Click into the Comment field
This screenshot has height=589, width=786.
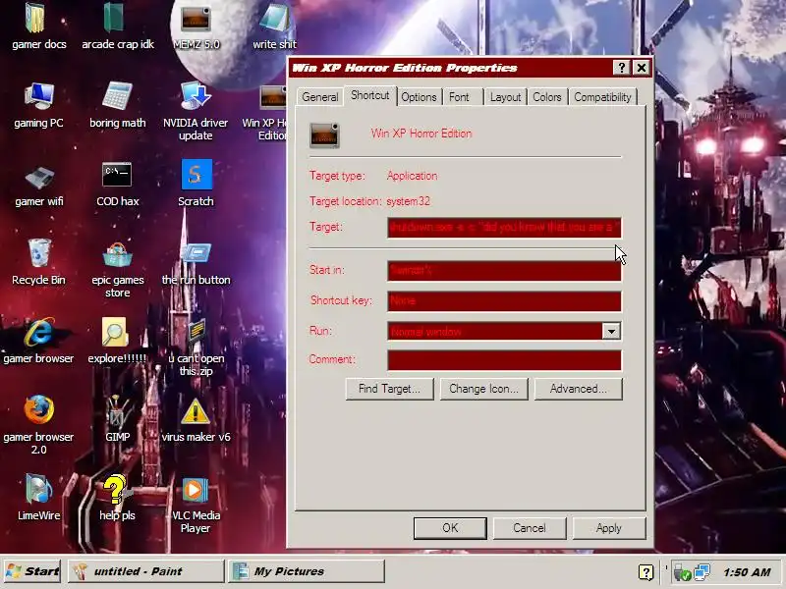pos(504,360)
